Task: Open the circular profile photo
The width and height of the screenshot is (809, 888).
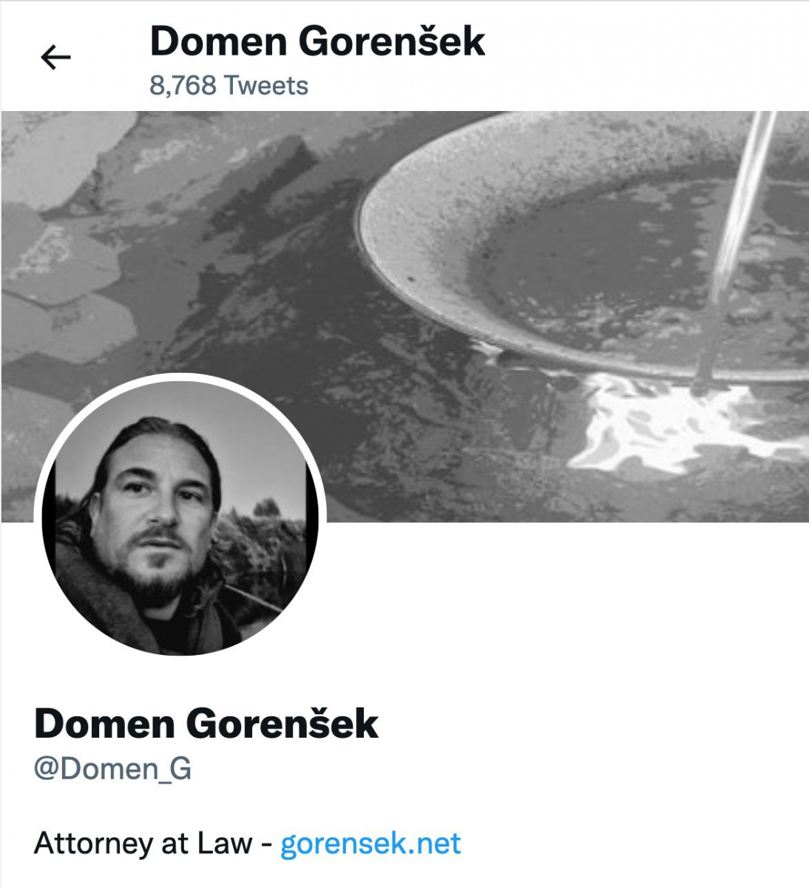Action: (x=180, y=517)
